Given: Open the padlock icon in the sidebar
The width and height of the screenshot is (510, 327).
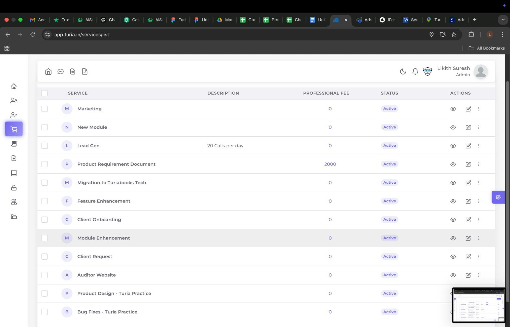Looking at the screenshot, I should pos(14,187).
